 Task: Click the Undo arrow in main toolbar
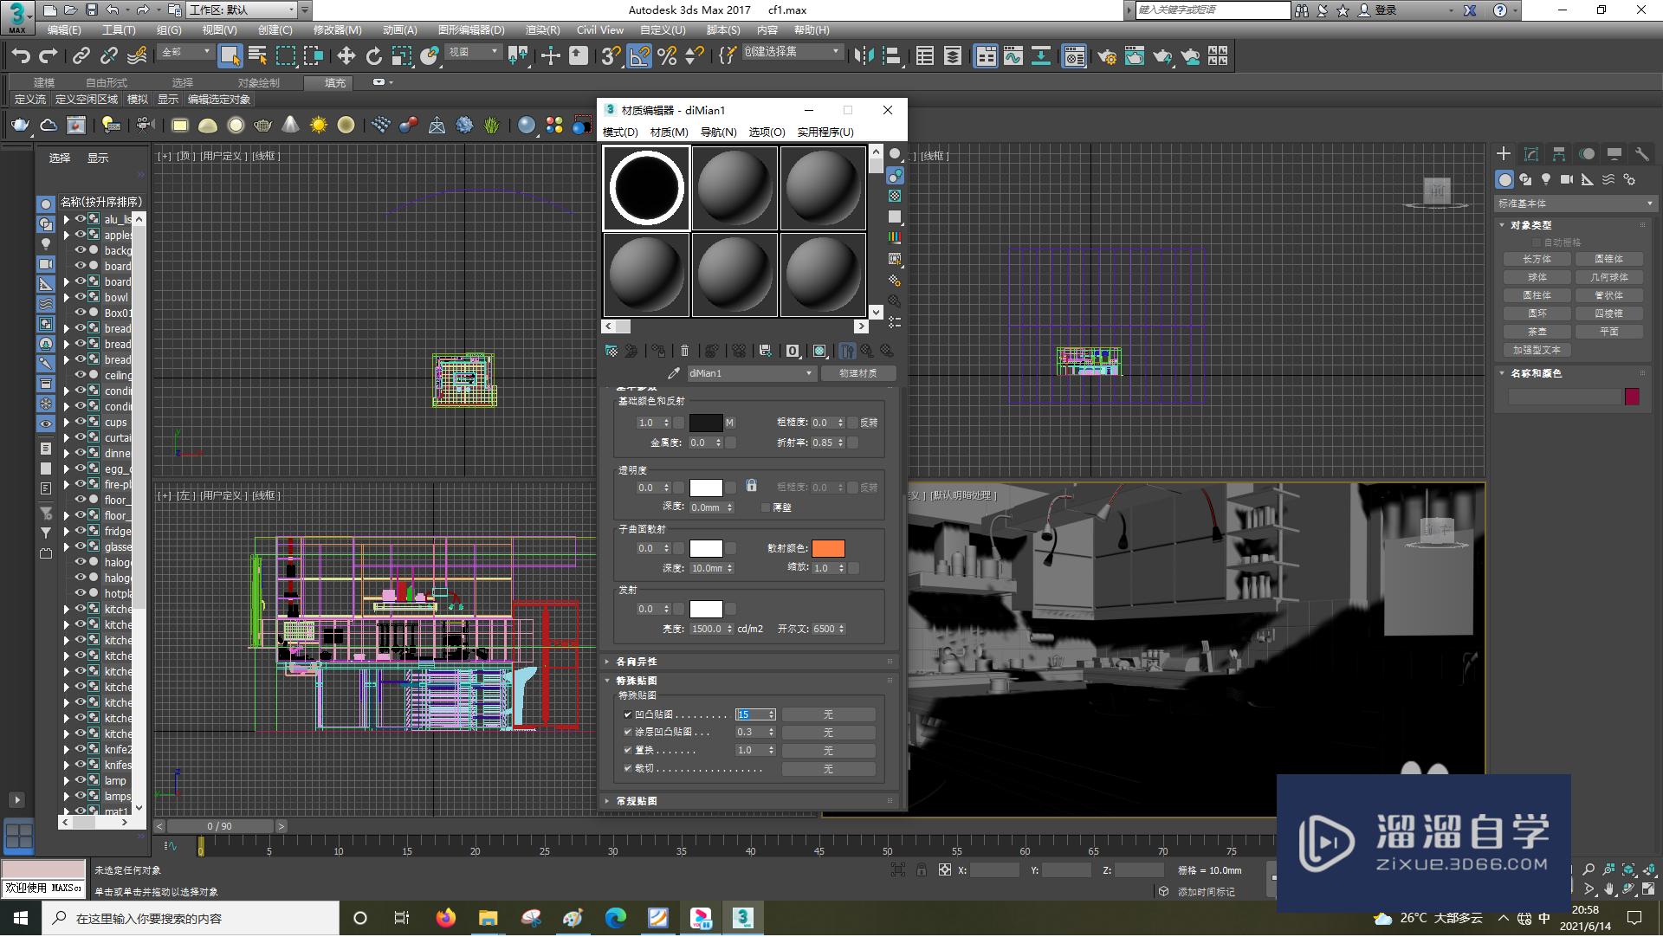click(21, 56)
